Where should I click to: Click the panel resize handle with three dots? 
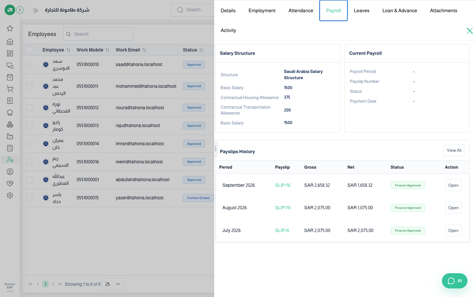click(x=216, y=148)
